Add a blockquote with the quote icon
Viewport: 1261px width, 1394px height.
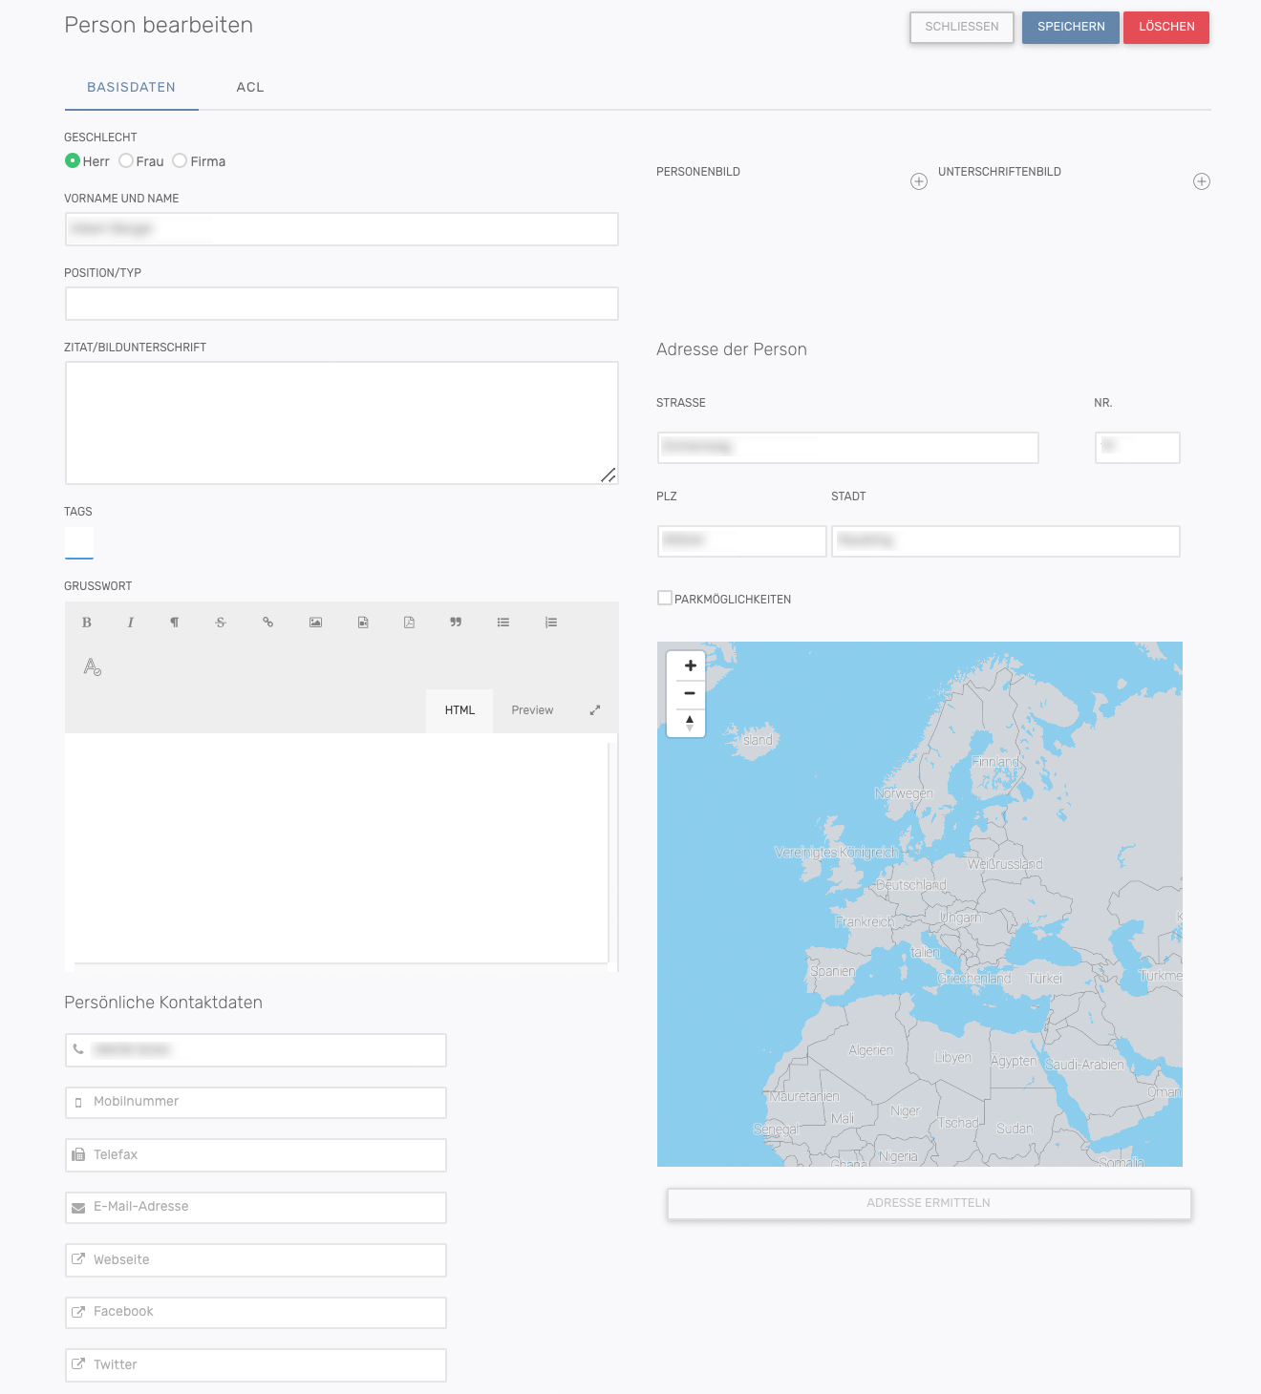(x=456, y=623)
